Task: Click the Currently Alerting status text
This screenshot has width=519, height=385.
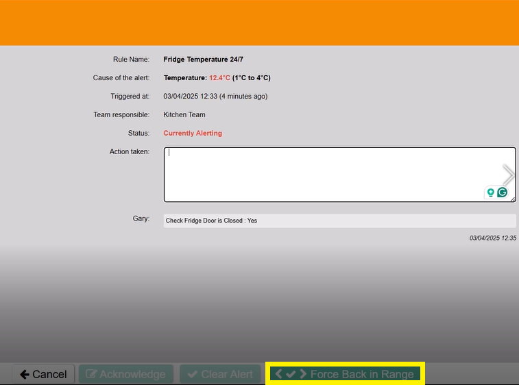Action: point(193,133)
